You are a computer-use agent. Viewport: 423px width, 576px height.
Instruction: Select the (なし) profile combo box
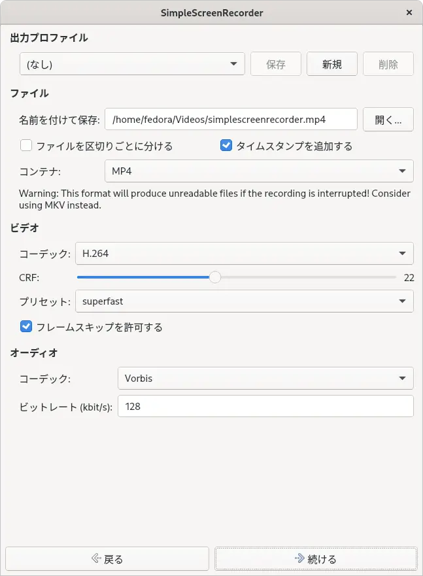[x=132, y=64]
